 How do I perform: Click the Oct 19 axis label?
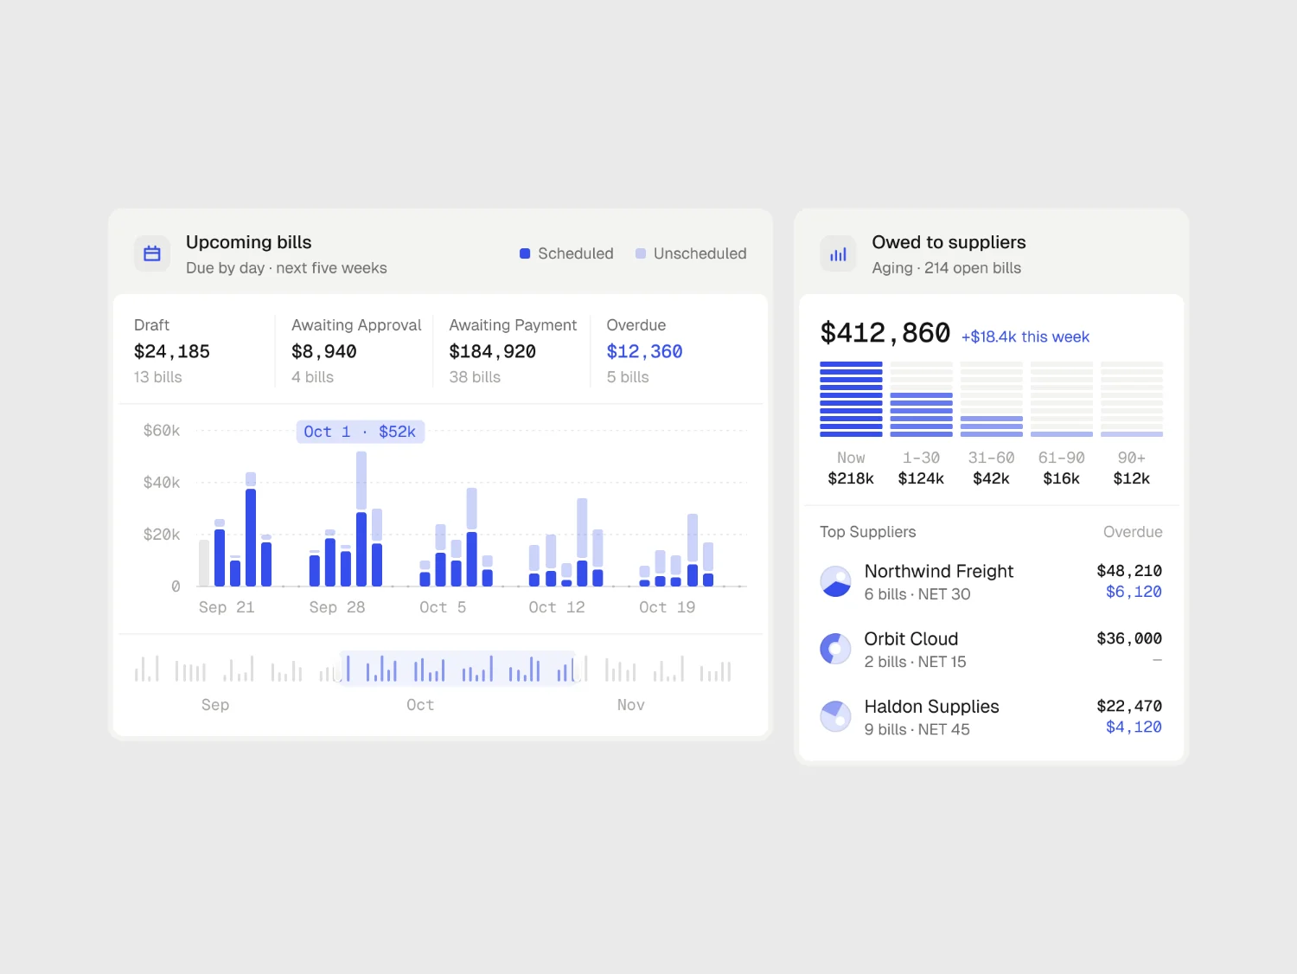[667, 607]
